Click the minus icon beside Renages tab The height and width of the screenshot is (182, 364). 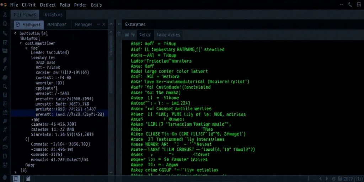[98, 24]
